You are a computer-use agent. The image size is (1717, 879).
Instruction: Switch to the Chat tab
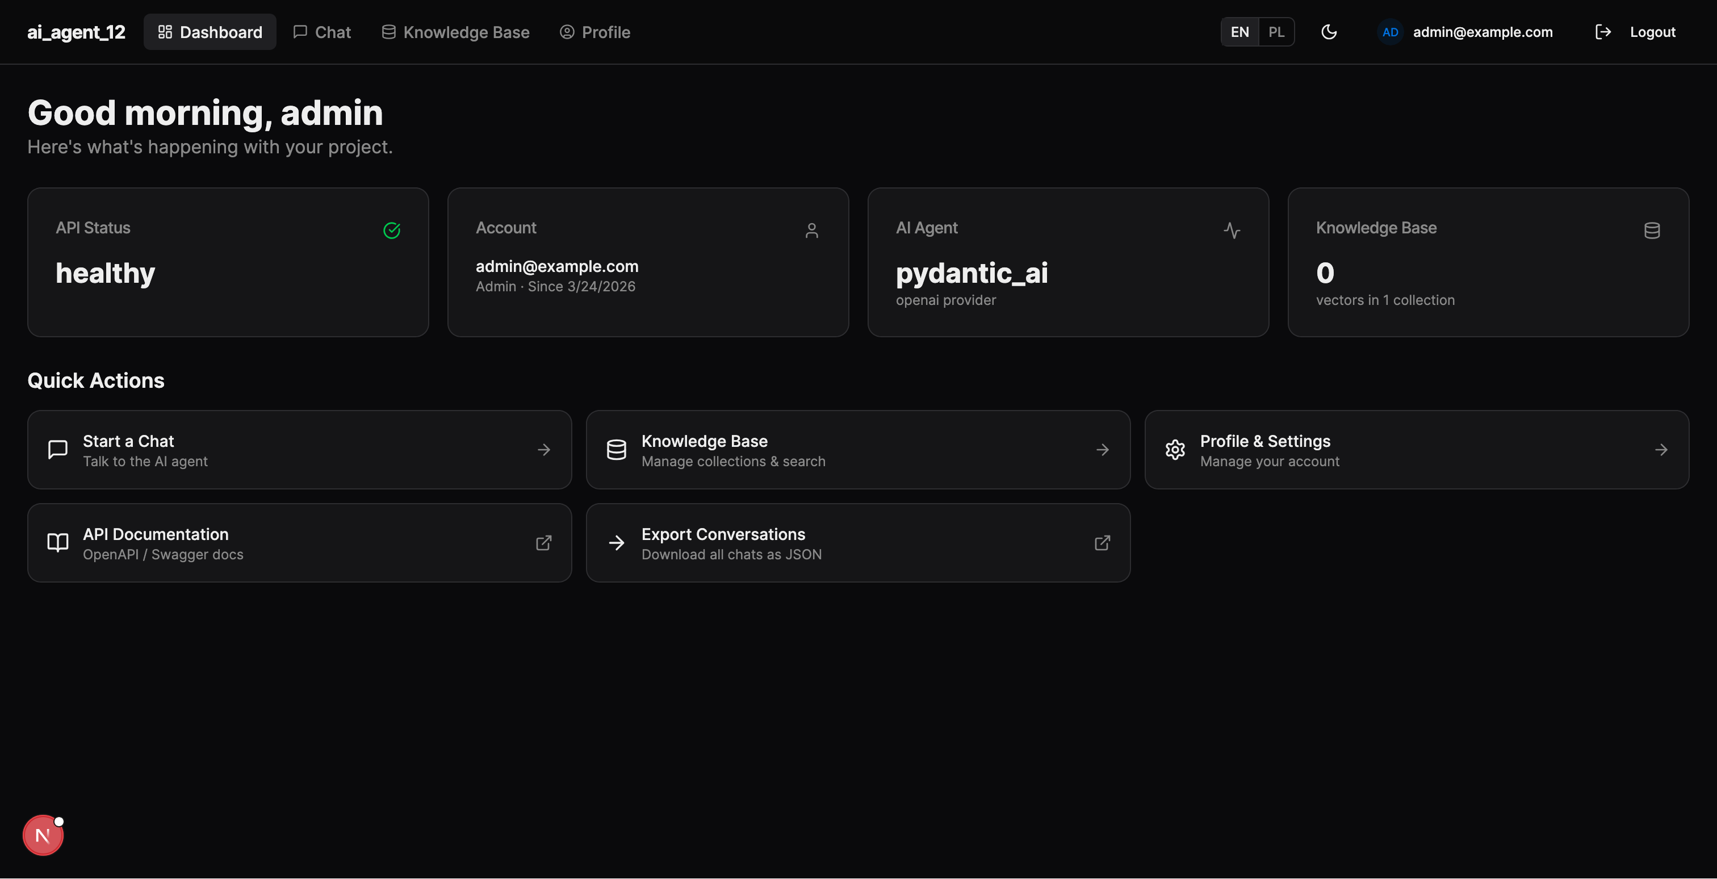(322, 31)
